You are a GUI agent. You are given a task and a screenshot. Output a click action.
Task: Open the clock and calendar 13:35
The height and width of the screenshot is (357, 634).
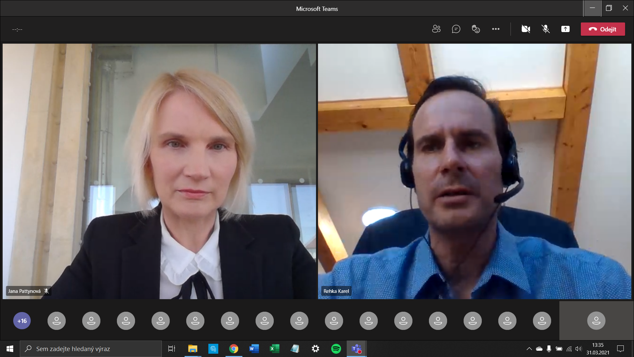pos(598,349)
